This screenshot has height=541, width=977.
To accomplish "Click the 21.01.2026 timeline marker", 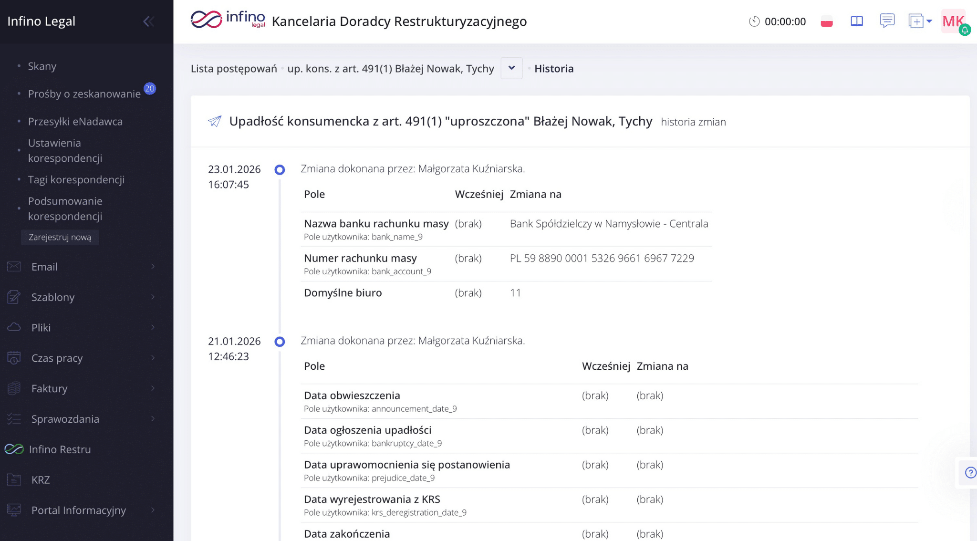I will [x=280, y=342].
